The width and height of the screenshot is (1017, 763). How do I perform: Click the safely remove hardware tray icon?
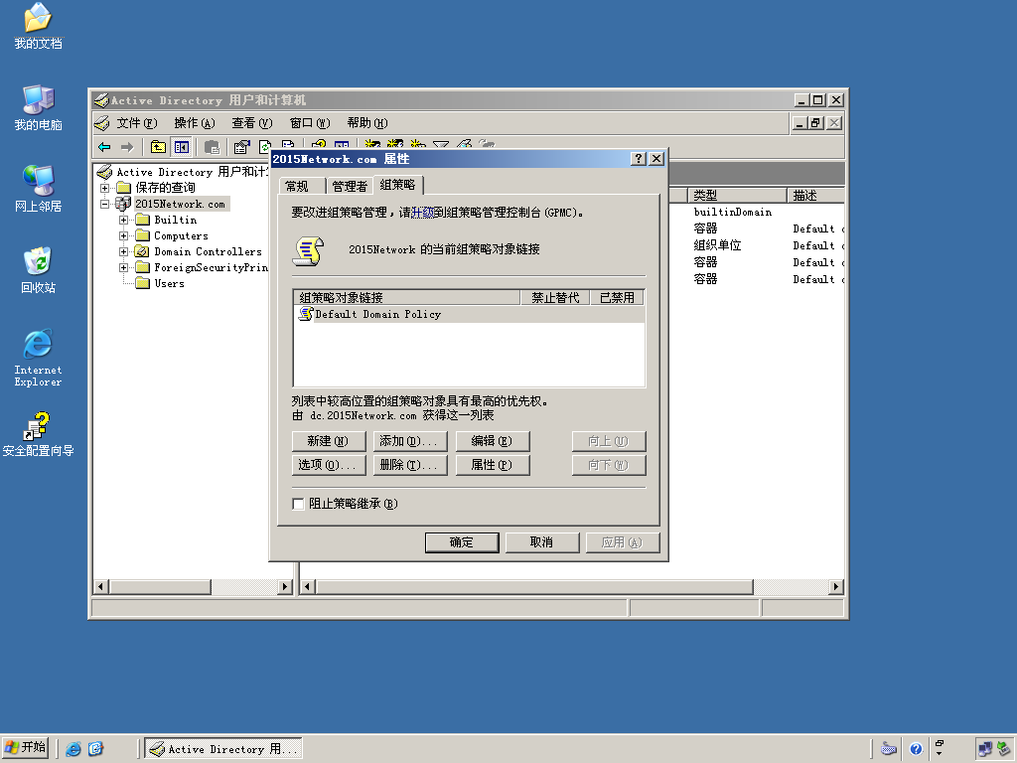[x=1004, y=749]
